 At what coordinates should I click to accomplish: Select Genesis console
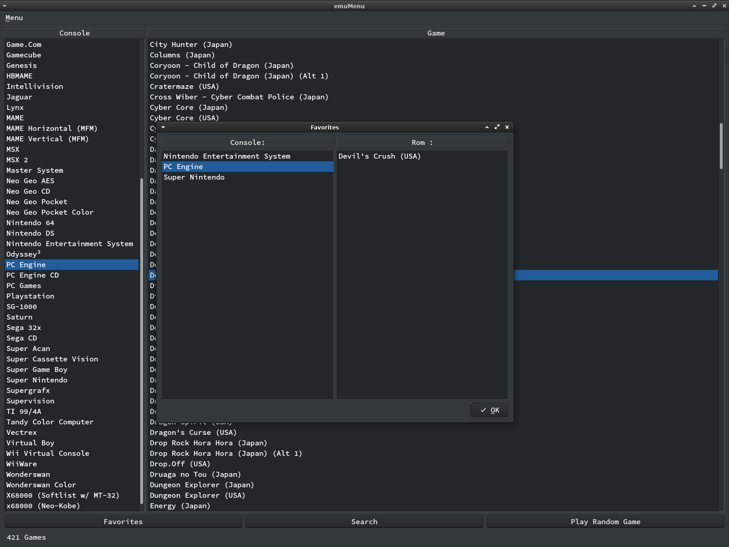point(72,66)
